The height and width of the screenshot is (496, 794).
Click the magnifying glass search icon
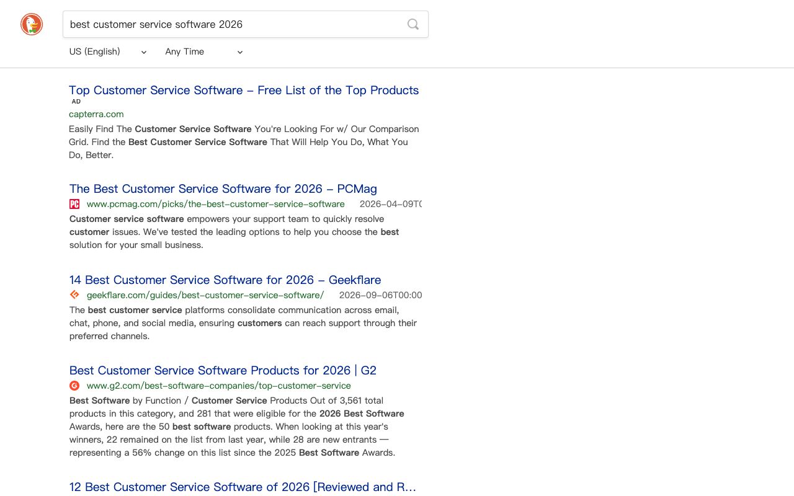click(413, 24)
